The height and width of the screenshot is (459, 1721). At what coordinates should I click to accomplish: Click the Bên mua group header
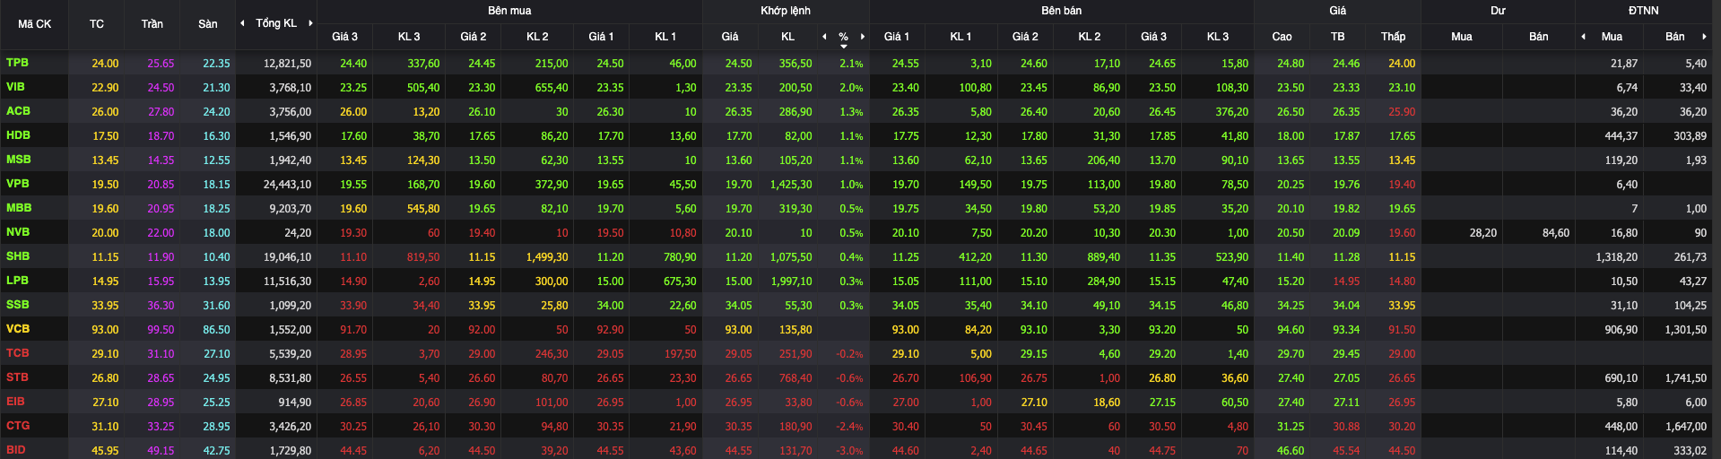[x=509, y=11]
